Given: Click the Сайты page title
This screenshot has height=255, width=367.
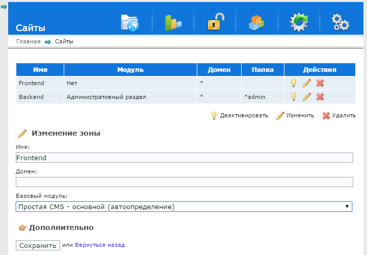Looking at the screenshot, I should point(31,28).
